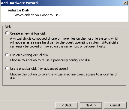The image size is (129, 110).
Task: Proceed with the Next button
Action: point(91,105)
